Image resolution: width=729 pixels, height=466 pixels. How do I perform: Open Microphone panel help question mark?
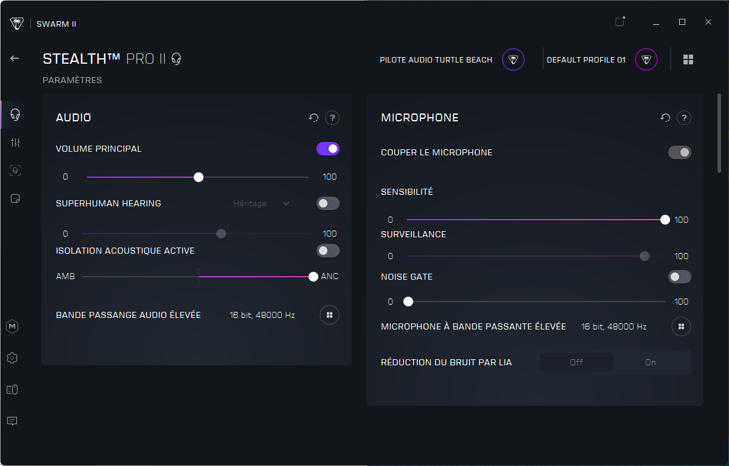click(x=684, y=118)
